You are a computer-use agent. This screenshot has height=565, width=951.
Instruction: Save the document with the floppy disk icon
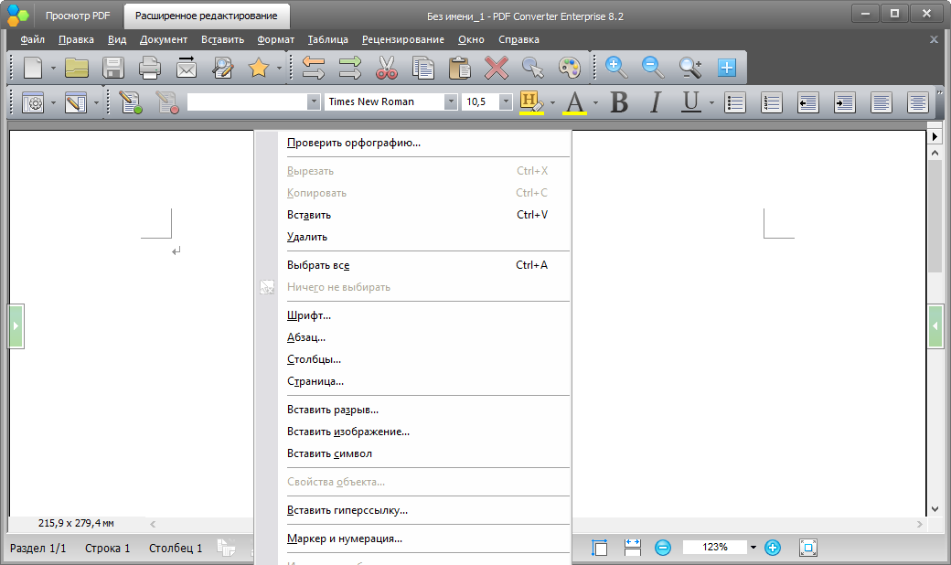pos(113,68)
